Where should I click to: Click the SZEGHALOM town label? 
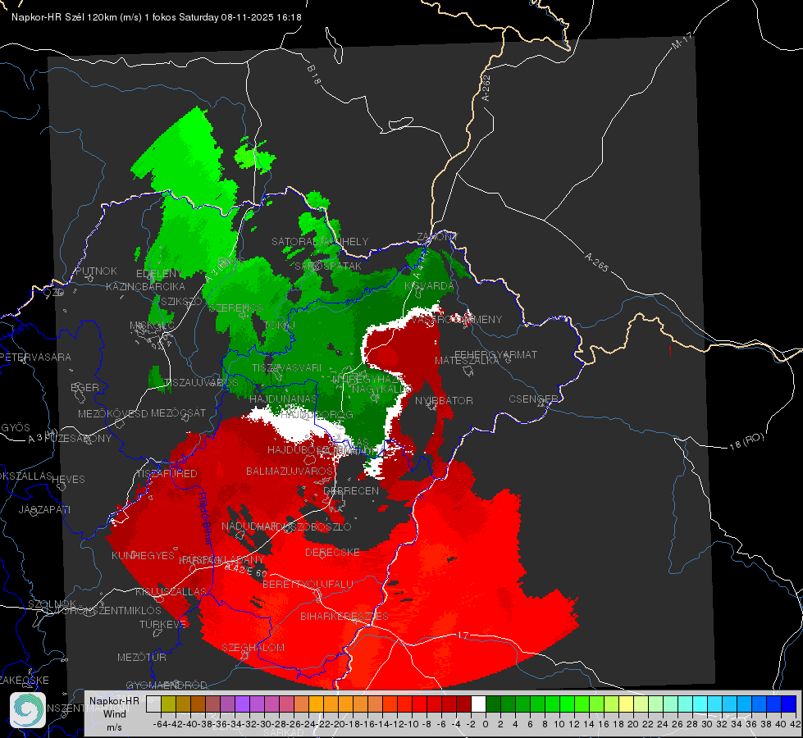253,647
